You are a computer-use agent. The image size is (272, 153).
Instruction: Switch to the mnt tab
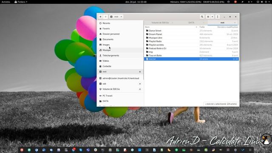[x=222, y=23]
